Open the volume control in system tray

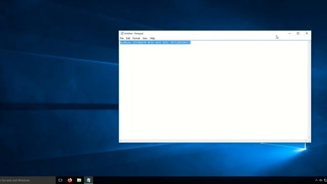point(321,180)
